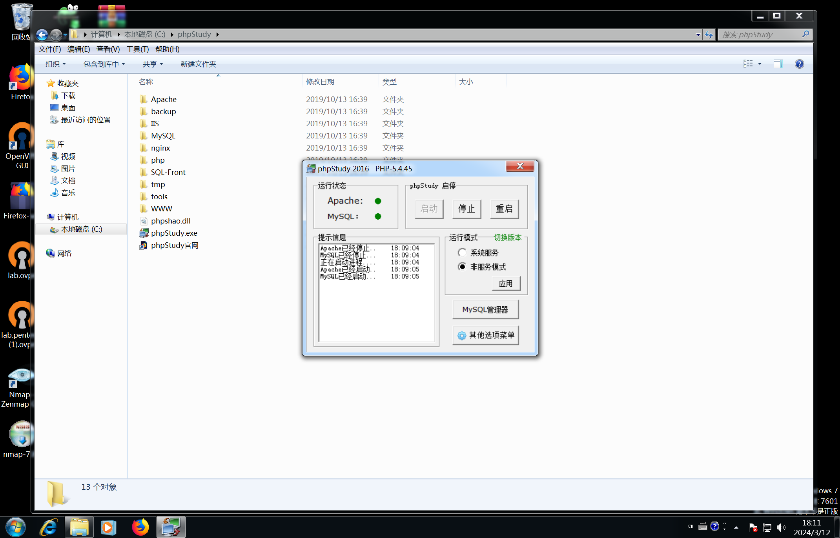Viewport: 840px width, 538px height.
Task: Select 本地磁盘 (C:) in the sidebar
Action: 81,229
